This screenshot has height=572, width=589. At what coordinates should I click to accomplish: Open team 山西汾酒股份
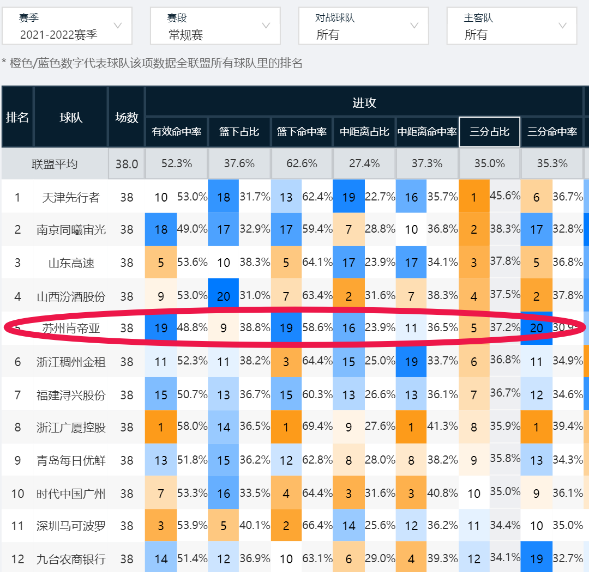(71, 296)
